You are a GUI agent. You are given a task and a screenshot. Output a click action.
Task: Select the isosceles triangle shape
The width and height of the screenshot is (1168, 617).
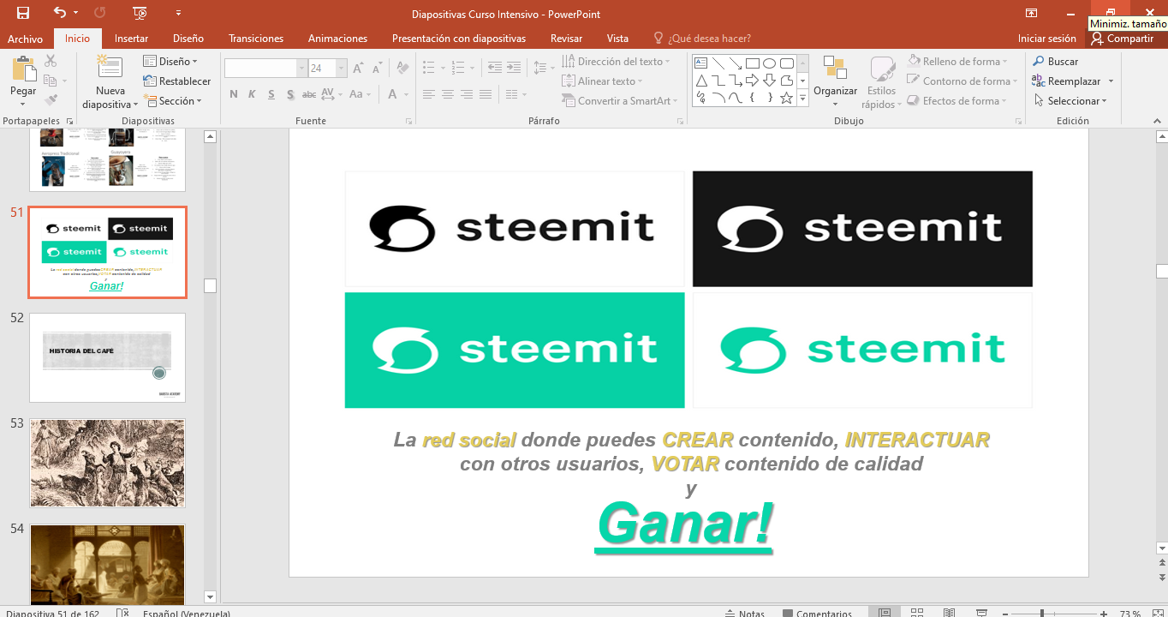[x=700, y=81]
